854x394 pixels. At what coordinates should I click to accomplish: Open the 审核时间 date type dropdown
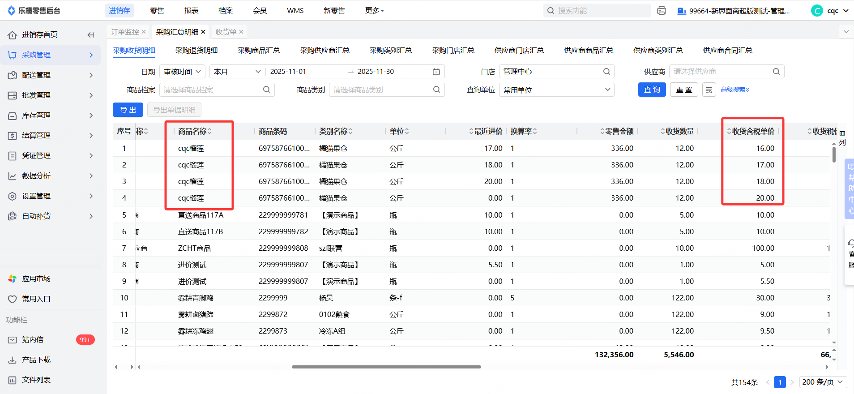click(x=182, y=72)
